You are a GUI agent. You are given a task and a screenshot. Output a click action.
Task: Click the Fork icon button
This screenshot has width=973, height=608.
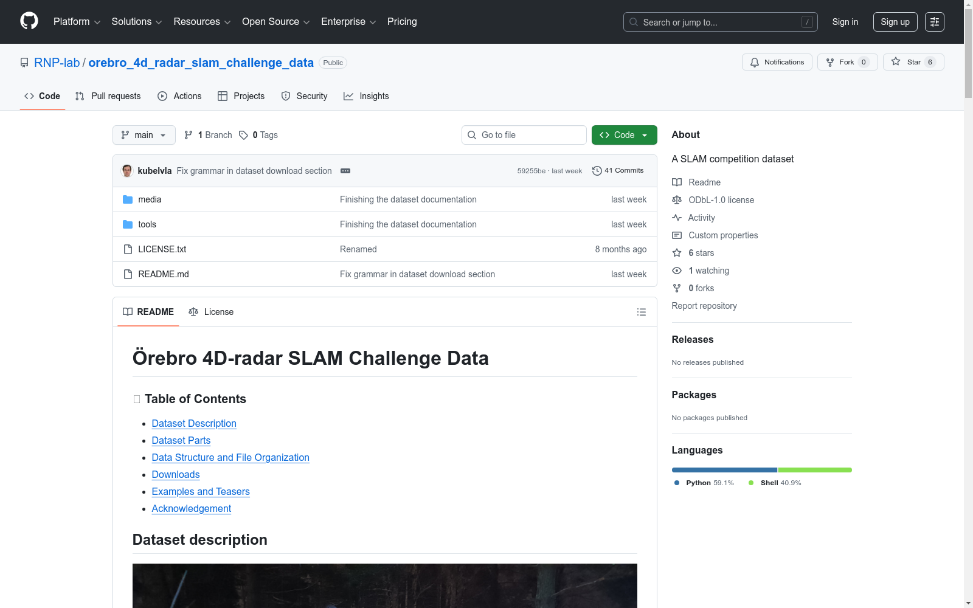(x=847, y=62)
